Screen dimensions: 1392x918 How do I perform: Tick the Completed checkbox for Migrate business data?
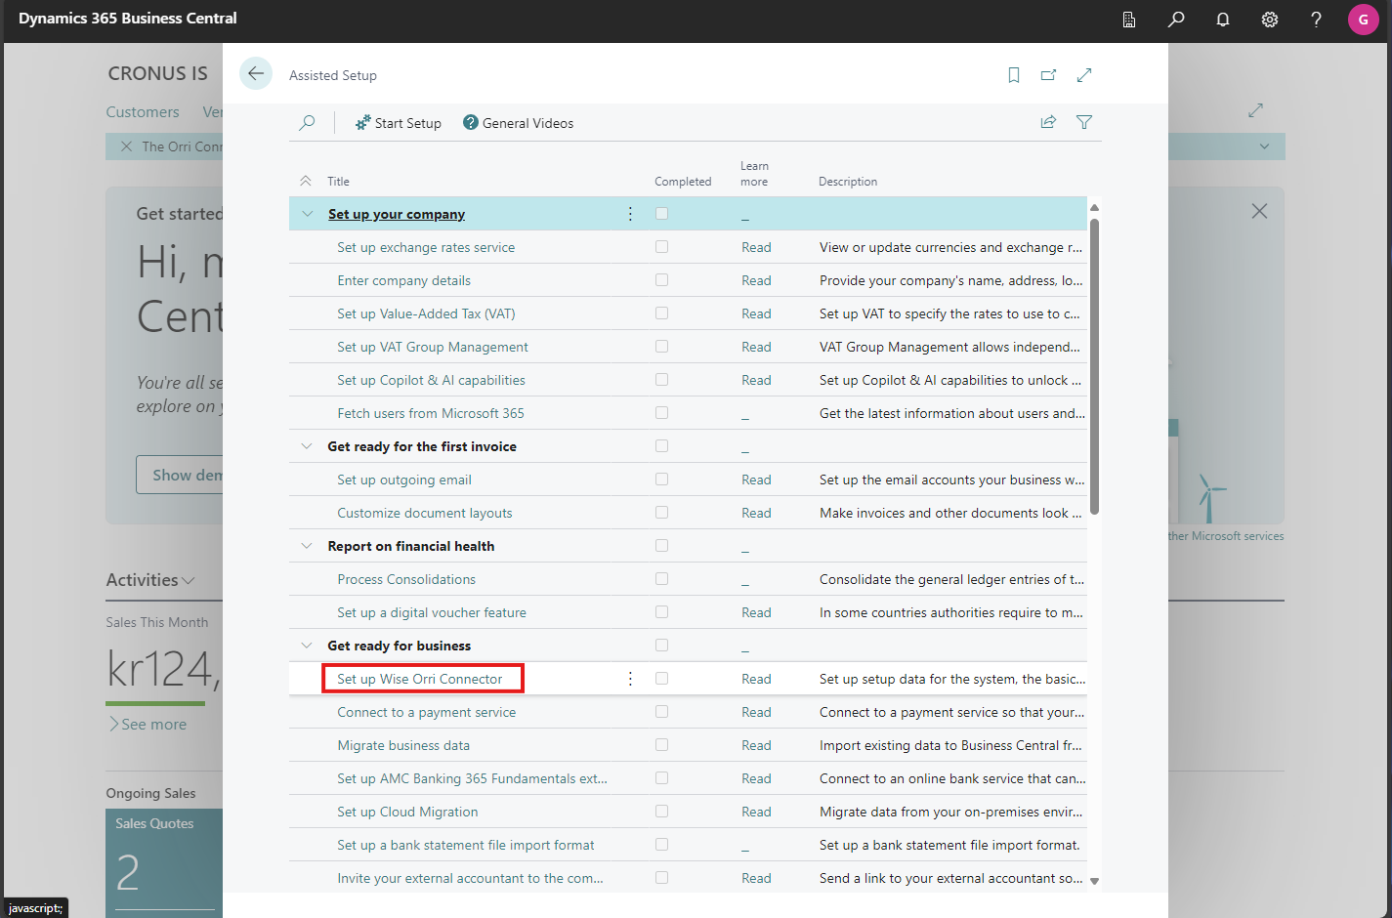click(x=661, y=745)
